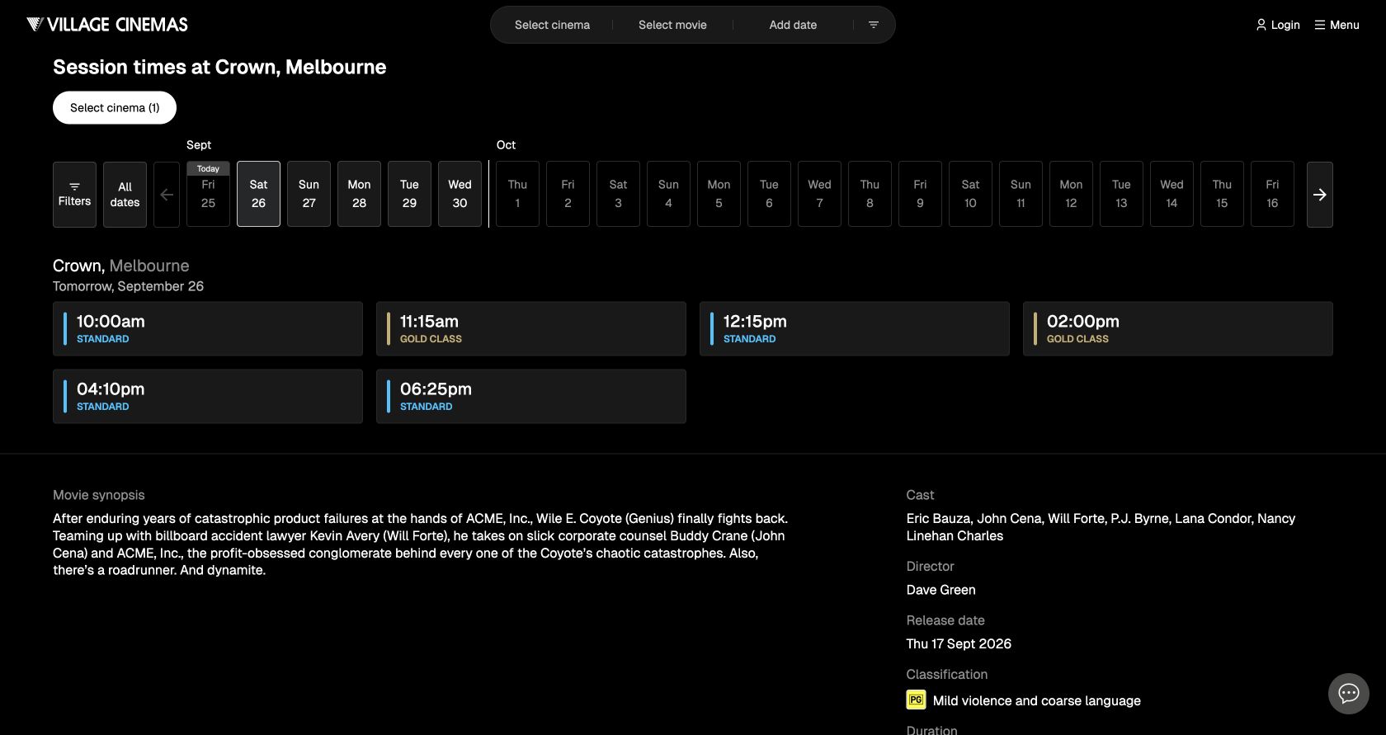Open the Login account link
Image resolution: width=1386 pixels, height=735 pixels.
pos(1278,25)
